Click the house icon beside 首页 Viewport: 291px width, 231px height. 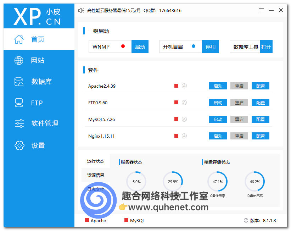(x=19, y=39)
